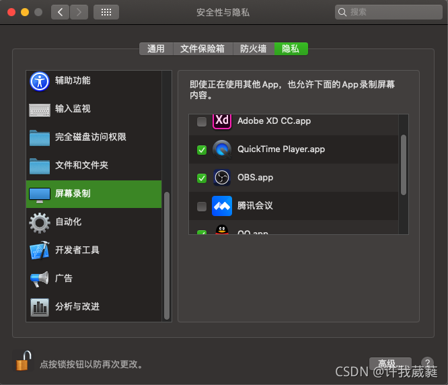Uncheck OBS.app screen recording checkbox
The height and width of the screenshot is (385, 448).
(202, 178)
